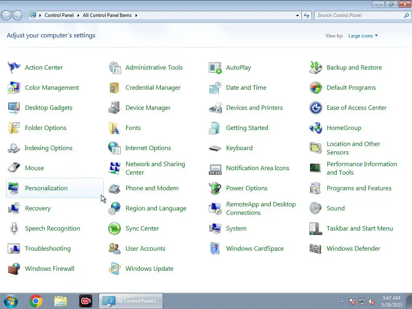The image size is (412, 309).
Task: Open the Mouse icon
Action: [x=14, y=168]
